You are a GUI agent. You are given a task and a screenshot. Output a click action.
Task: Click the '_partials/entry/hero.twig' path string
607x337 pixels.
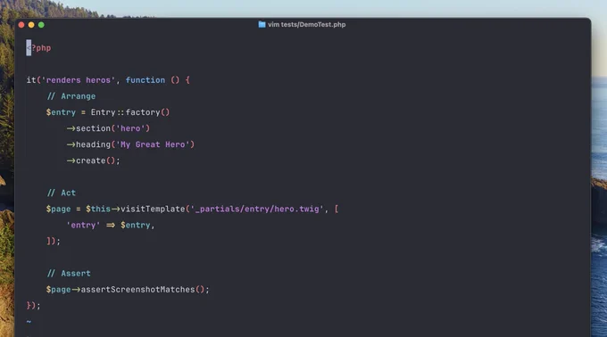coord(257,210)
